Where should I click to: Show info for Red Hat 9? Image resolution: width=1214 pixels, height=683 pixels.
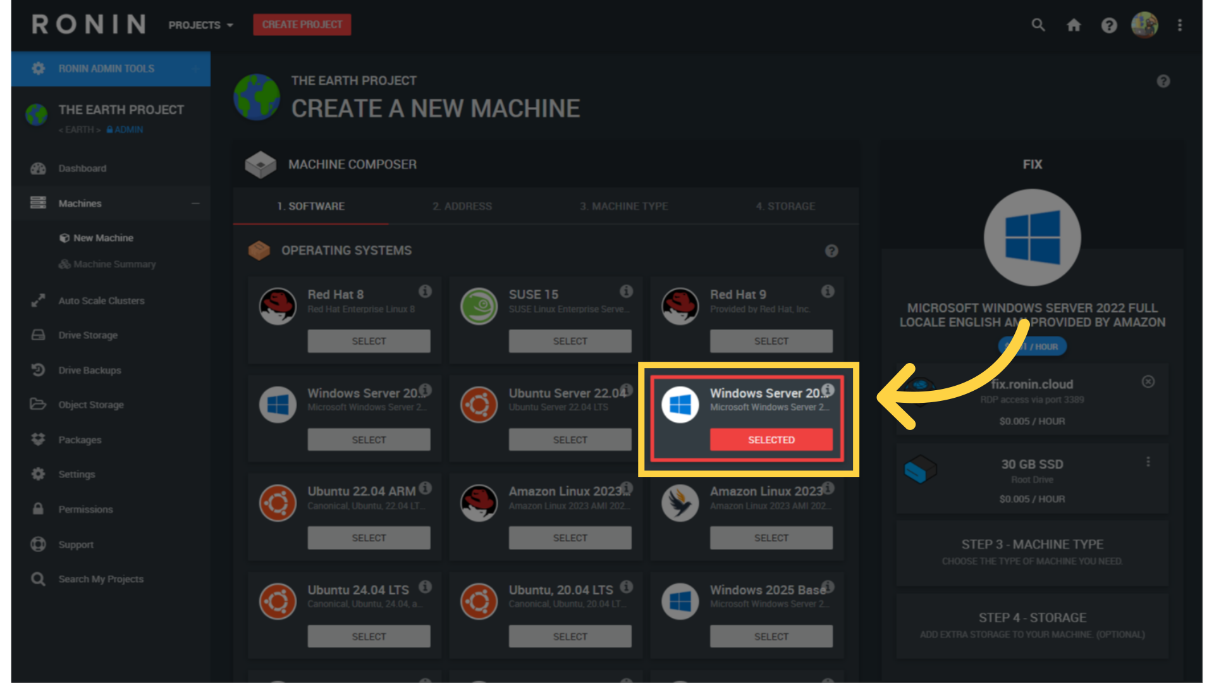point(827,291)
